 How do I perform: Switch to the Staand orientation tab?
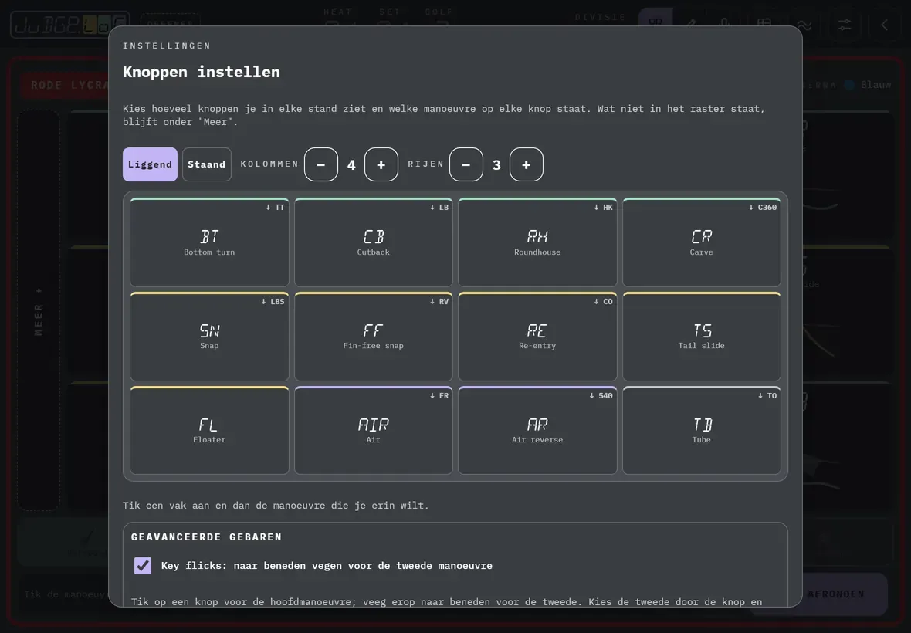click(x=206, y=164)
